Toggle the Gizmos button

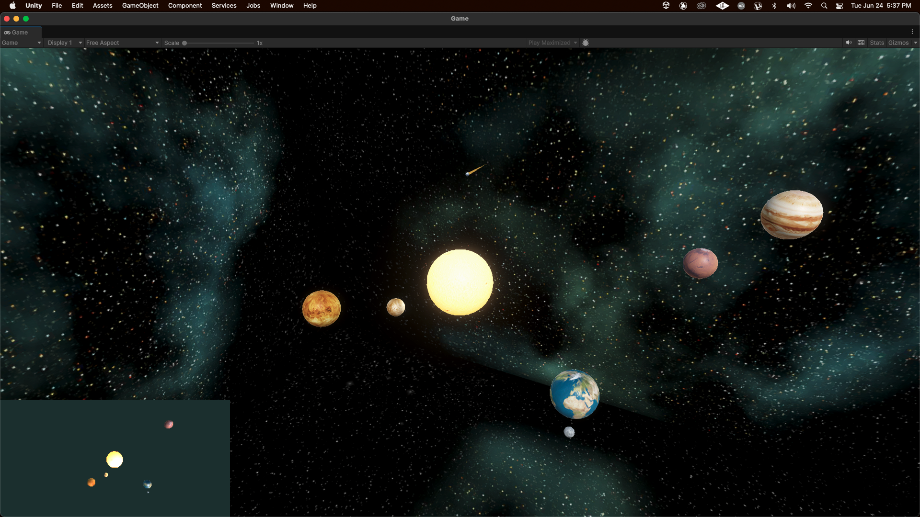pyautogui.click(x=898, y=43)
